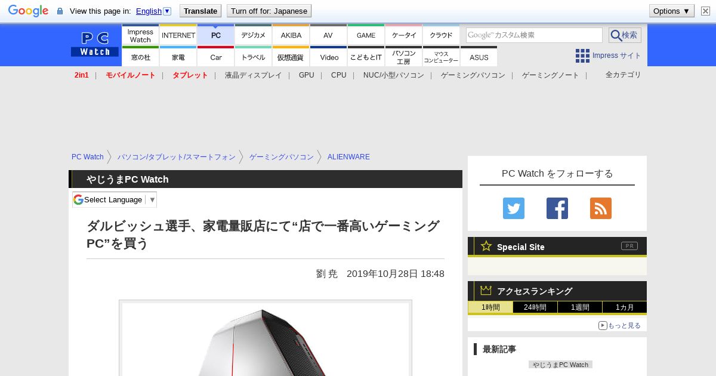Select the 1週間 ranking tab

(580, 307)
